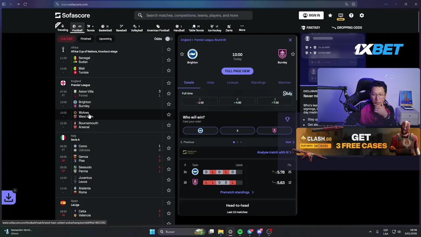Open the New feature monitor icon

pyautogui.click(x=341, y=15)
